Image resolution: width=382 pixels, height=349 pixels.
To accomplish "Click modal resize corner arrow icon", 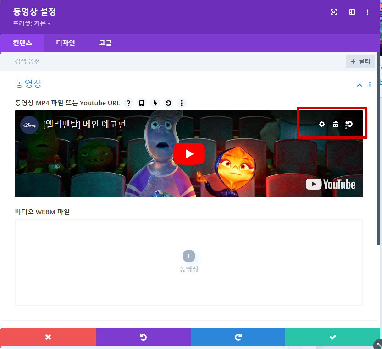I will point(378,344).
